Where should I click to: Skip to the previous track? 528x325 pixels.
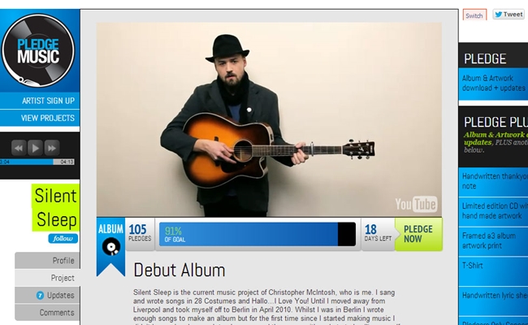[x=19, y=148]
